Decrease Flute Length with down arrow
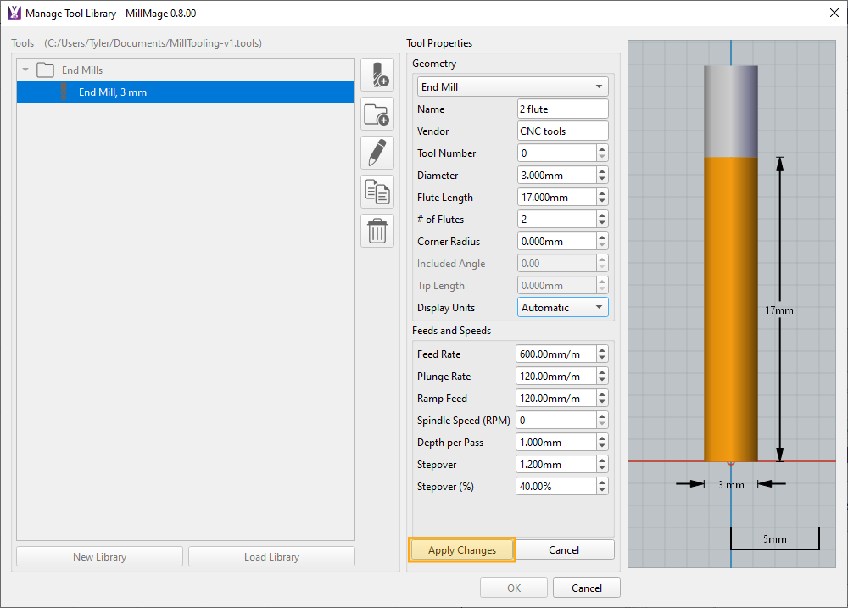Screen dimensions: 848x608 tap(602, 202)
